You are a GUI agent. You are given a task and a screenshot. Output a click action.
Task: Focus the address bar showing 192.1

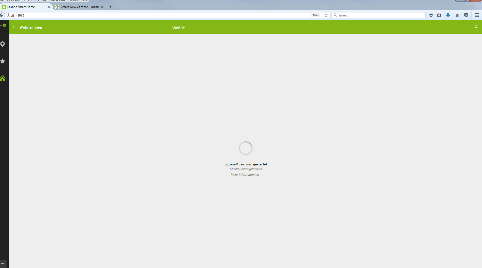click(162, 15)
